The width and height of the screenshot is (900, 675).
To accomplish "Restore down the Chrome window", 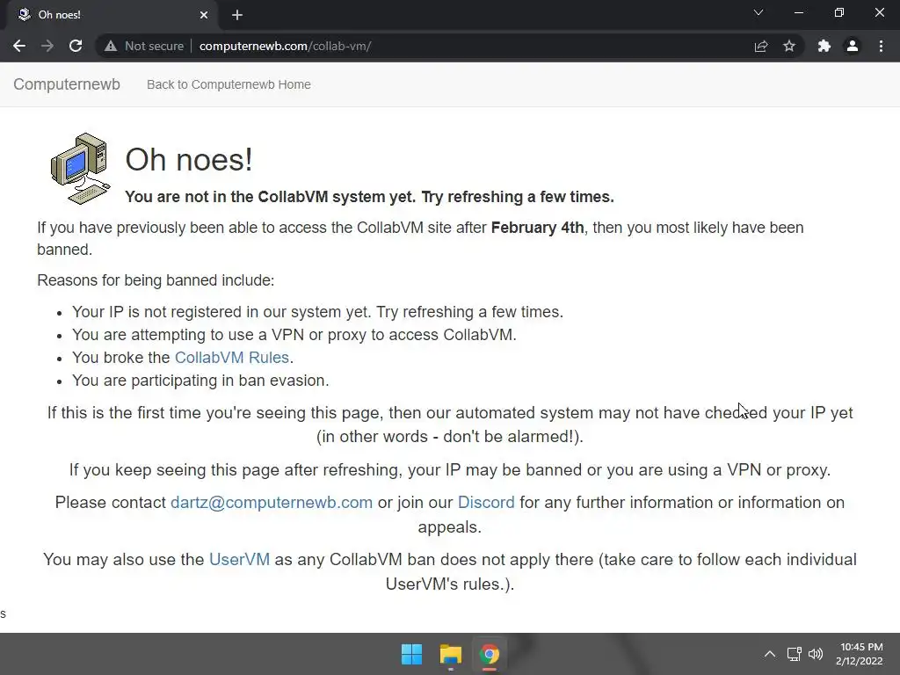I will point(839,12).
